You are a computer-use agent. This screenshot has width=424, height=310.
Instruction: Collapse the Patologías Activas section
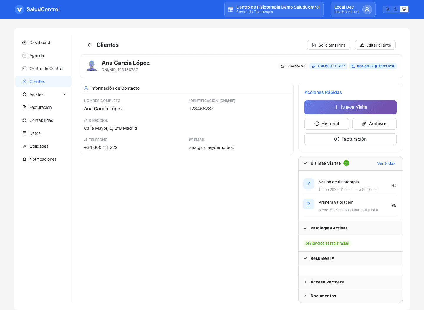(305, 228)
